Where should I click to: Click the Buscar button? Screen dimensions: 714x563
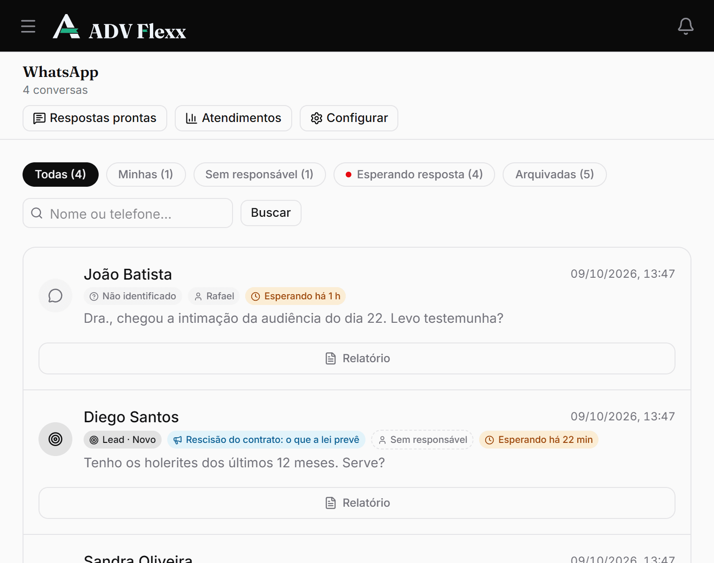[x=271, y=213]
